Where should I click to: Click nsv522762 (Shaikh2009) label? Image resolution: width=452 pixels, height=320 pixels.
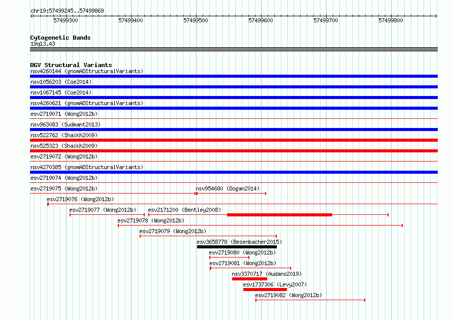click(x=64, y=135)
